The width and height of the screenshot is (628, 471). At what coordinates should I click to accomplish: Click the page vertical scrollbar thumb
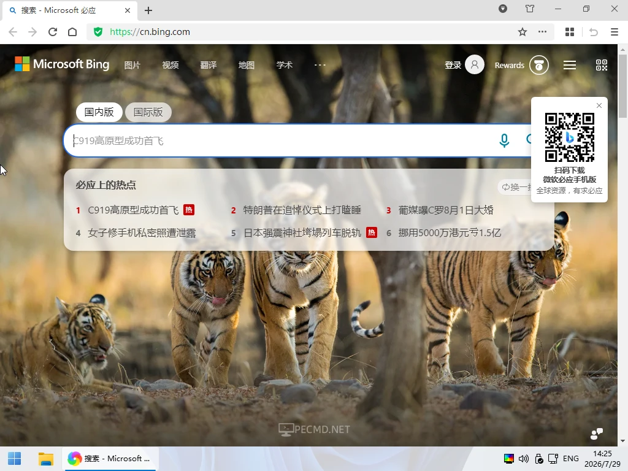(x=622, y=86)
